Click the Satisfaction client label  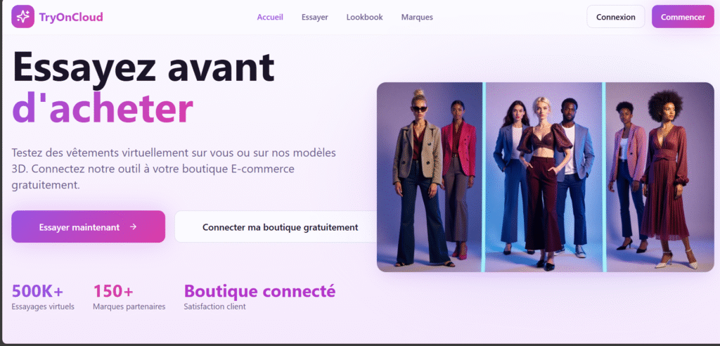pos(214,307)
